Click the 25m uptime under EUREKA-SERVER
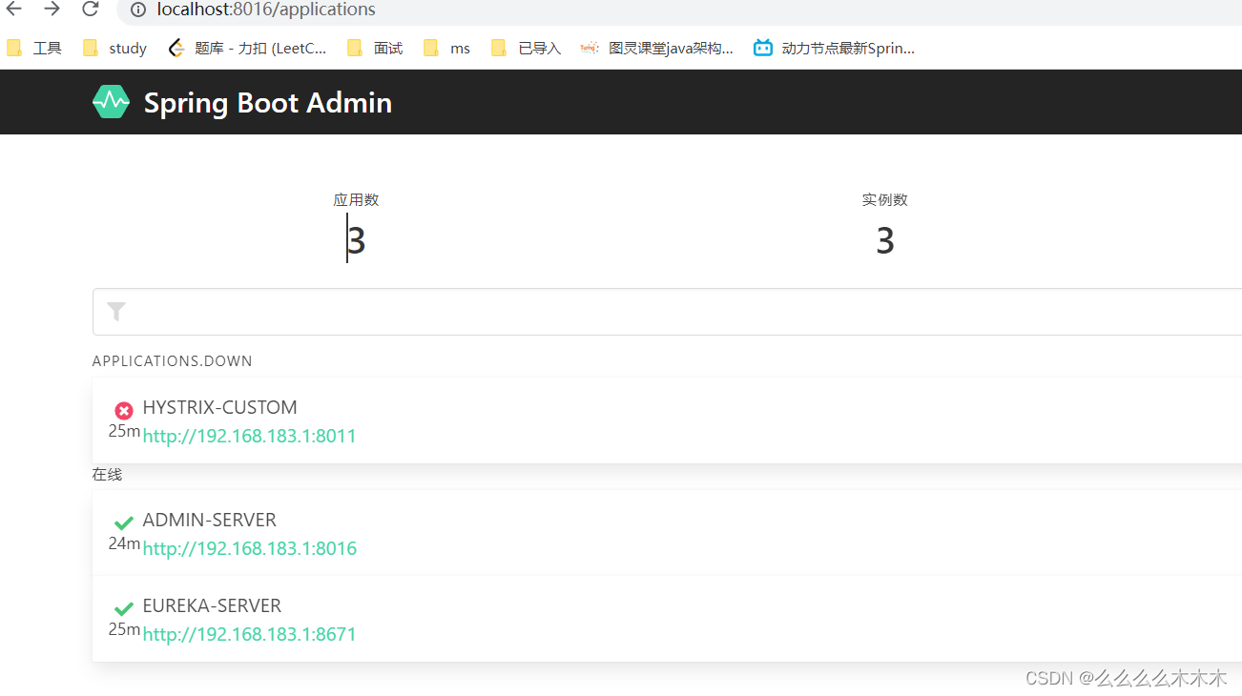Viewport: 1242px width, 696px height. [x=124, y=629]
